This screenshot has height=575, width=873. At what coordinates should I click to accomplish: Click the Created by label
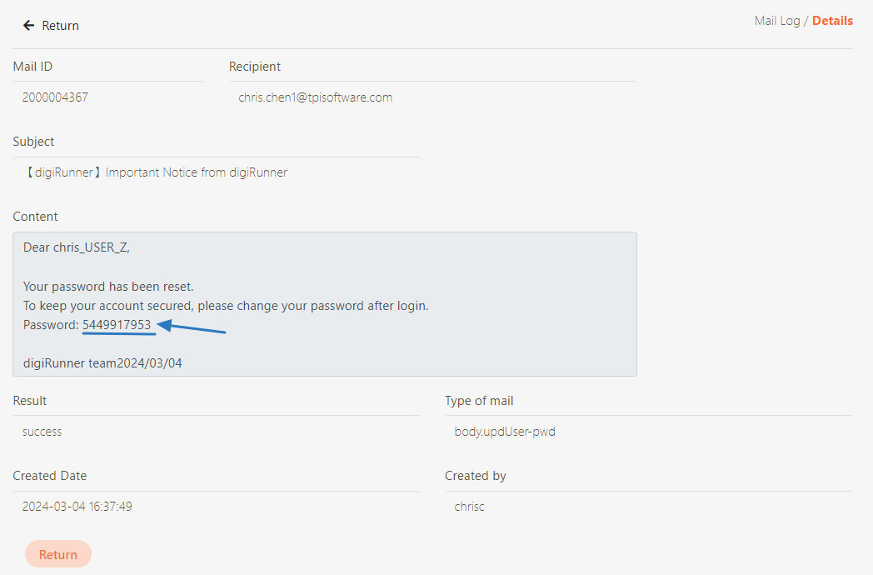(476, 476)
